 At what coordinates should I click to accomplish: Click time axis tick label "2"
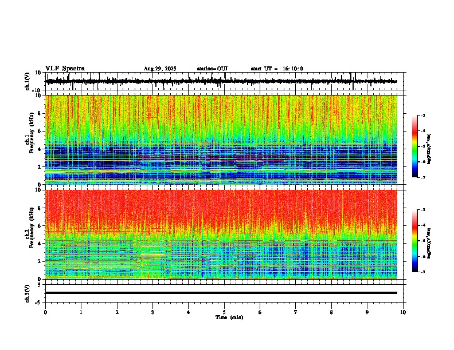pos(117,312)
